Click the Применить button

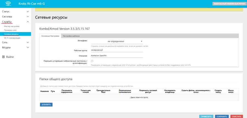click(206, 116)
